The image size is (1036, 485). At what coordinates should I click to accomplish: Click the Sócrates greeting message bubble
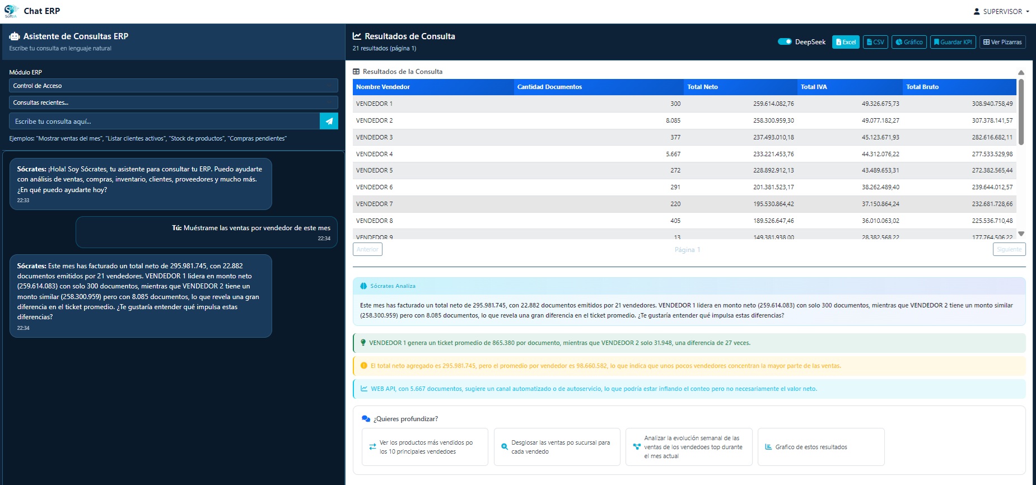point(141,184)
